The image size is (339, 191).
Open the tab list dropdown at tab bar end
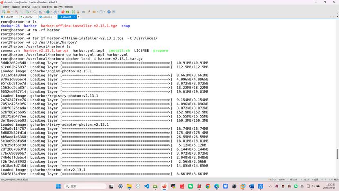[337, 17]
